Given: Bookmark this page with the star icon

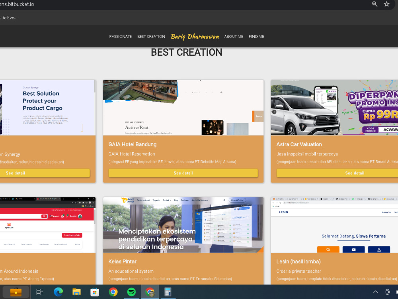Looking at the screenshot, I should pyautogui.click(x=386, y=4).
